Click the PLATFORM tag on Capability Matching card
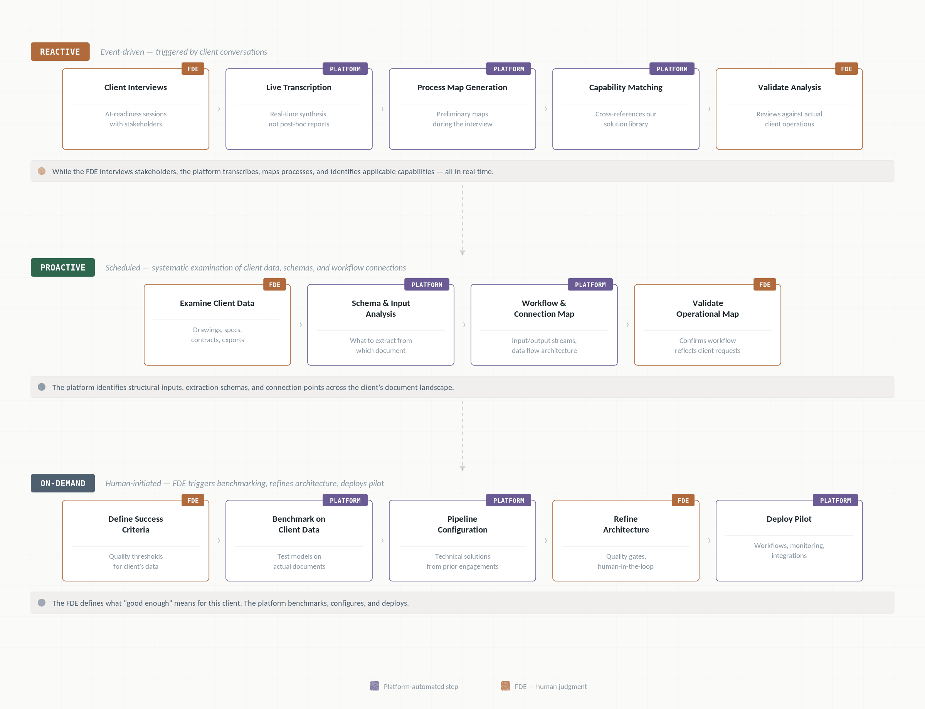Screen dimensions: 925x709 pyautogui.click(x=671, y=69)
